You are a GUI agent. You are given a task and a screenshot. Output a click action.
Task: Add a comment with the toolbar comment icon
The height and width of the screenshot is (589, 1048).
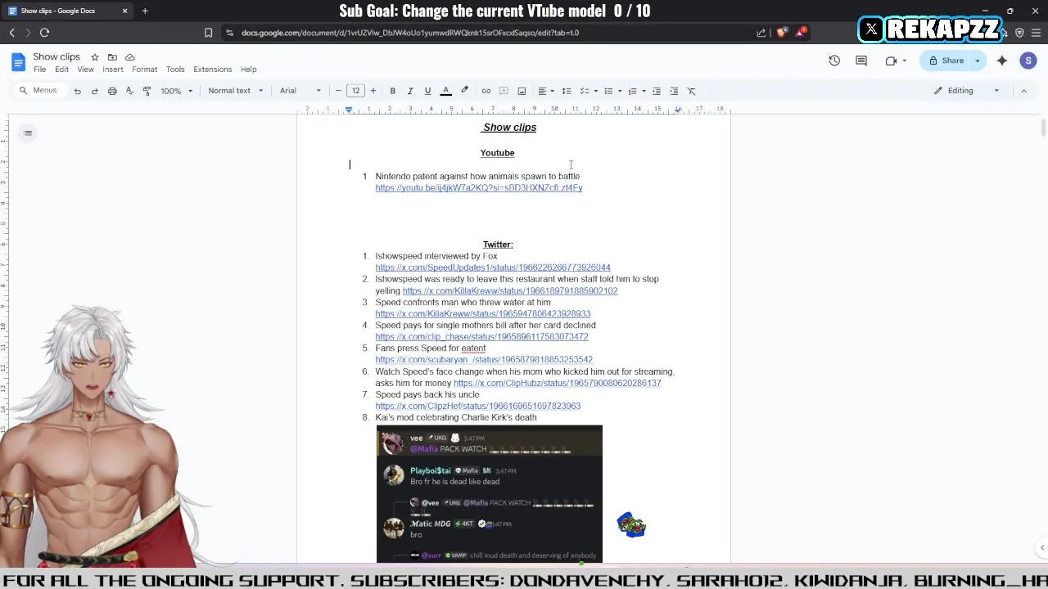point(504,91)
